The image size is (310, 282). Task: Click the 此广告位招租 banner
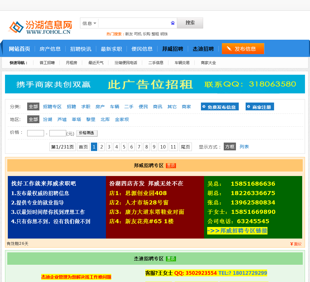pos(155,84)
